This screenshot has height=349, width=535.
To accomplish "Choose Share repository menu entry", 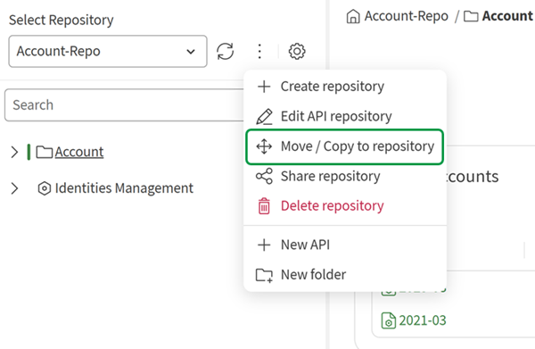I will 344,177.
